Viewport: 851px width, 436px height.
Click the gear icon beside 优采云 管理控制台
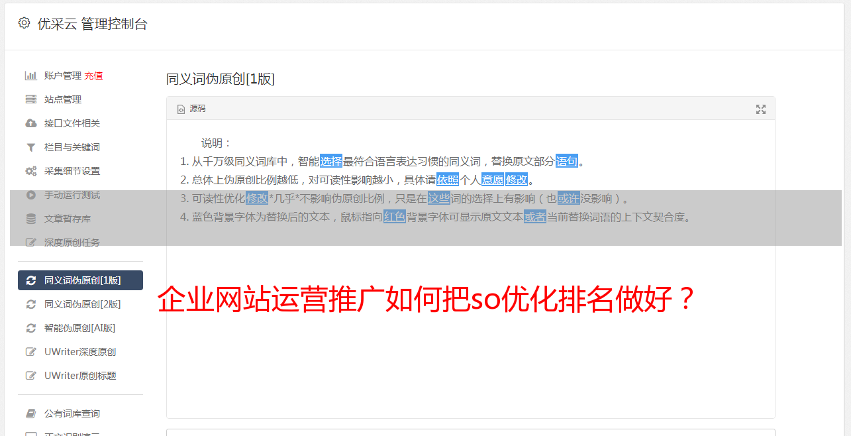(25, 23)
